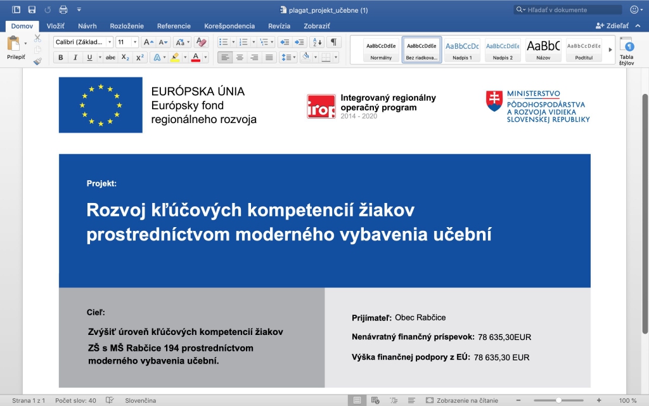Open the Rozloženie tab
The height and width of the screenshot is (406, 649).
(127, 25)
